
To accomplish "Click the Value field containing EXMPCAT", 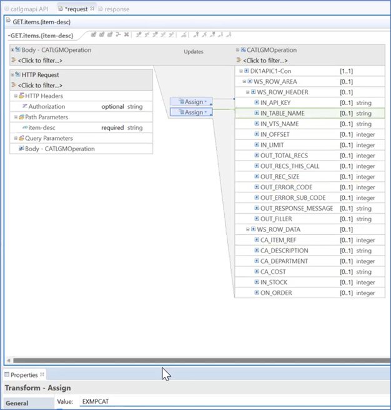I will (x=234, y=401).
